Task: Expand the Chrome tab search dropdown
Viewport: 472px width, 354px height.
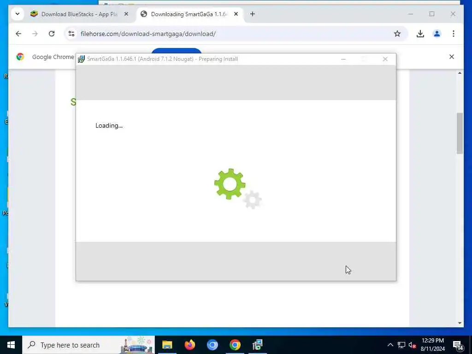Action: (x=18, y=14)
